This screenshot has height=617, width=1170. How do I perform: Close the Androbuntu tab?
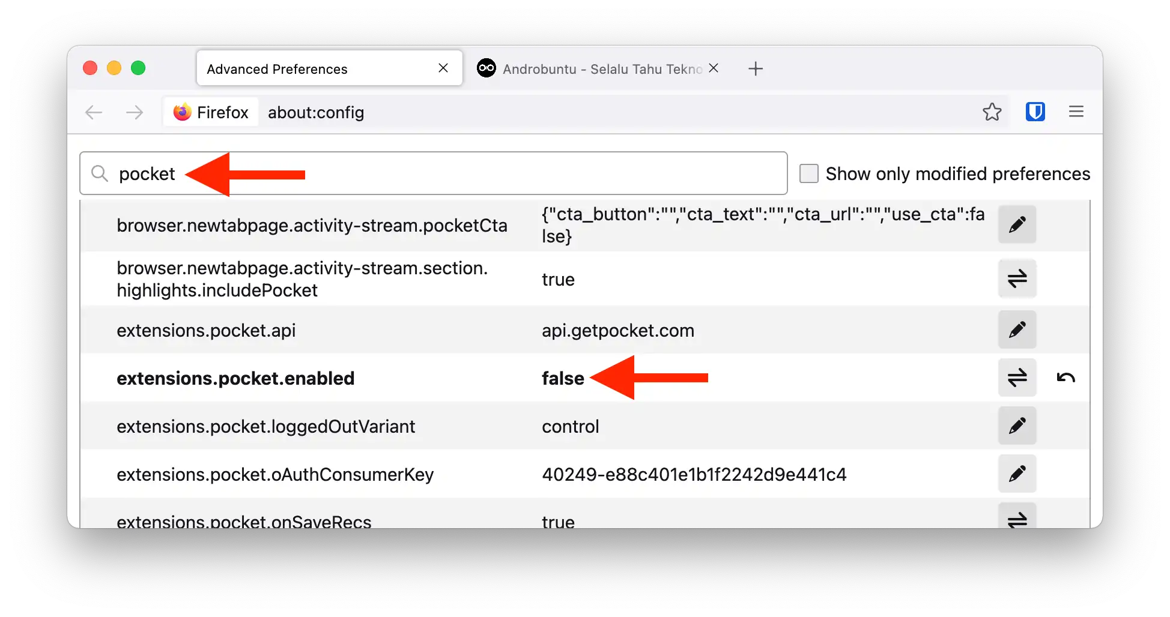click(x=714, y=68)
